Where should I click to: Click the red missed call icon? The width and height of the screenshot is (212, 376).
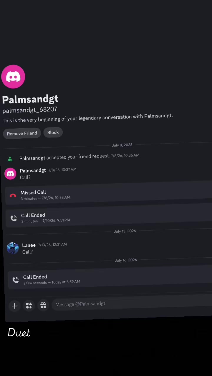pos(13,195)
